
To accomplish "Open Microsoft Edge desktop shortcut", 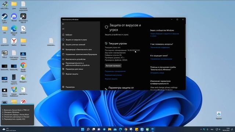I will click(x=14, y=30).
